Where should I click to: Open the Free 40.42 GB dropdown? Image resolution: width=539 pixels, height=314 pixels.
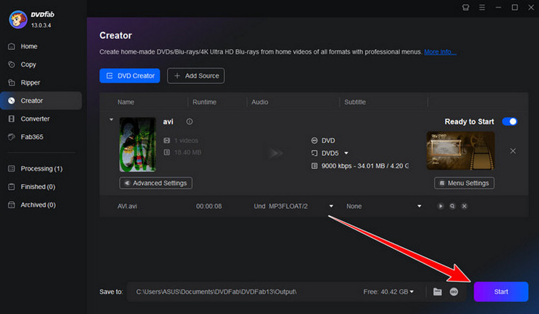click(389, 292)
